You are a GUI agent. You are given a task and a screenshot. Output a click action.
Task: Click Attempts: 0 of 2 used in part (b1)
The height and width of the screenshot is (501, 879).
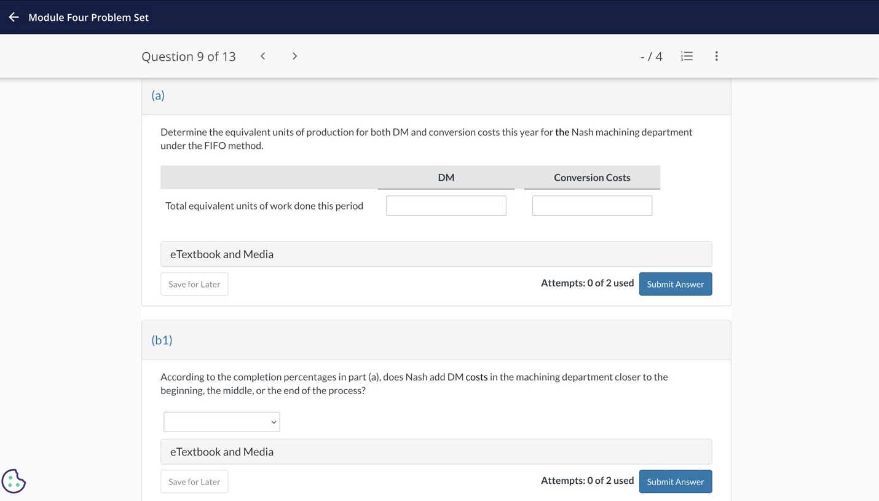pos(587,480)
